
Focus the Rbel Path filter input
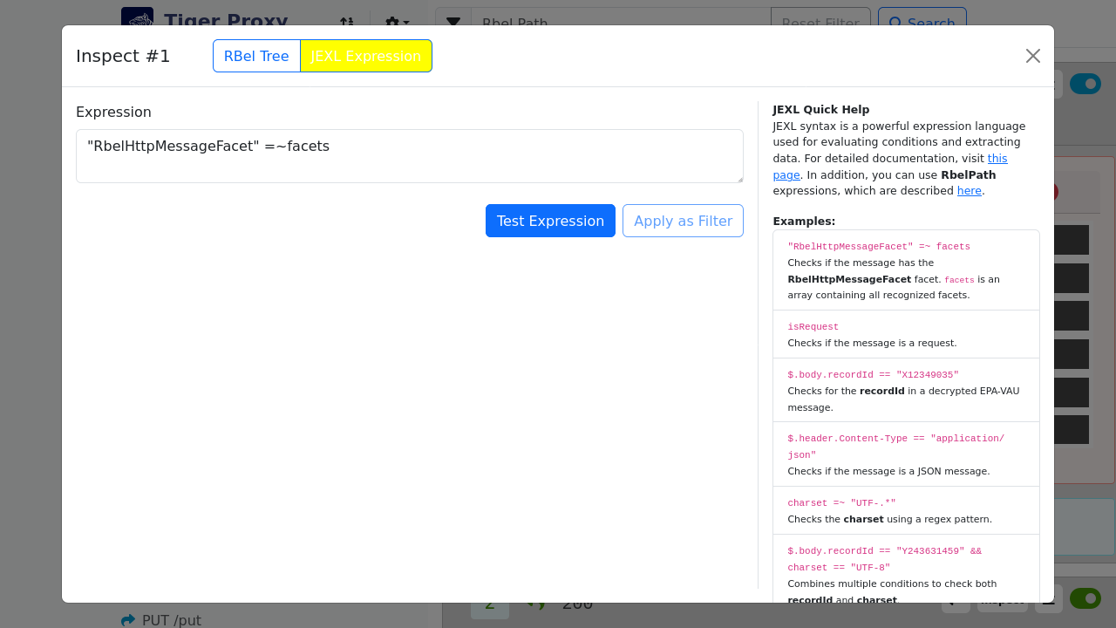(x=621, y=24)
